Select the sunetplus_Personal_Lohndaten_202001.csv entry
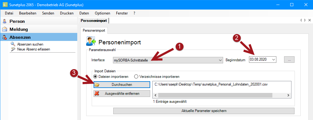The height and width of the screenshot is (120, 313). (211, 84)
